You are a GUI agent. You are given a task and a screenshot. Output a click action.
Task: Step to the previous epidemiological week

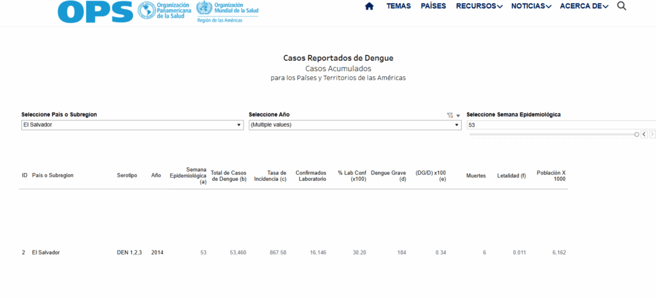pos(644,135)
